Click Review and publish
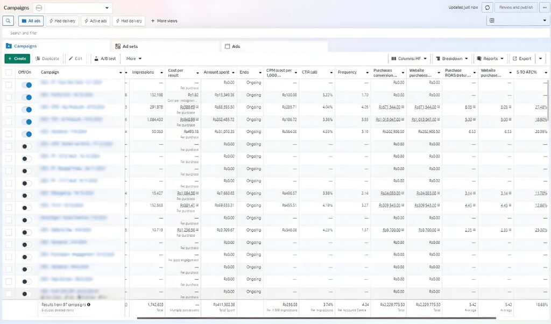Screen dimensions: 551x324 [x=516, y=8]
